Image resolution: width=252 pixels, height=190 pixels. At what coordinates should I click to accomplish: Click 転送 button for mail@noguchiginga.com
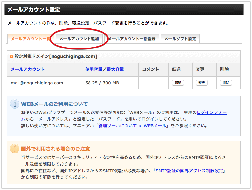(x=178, y=83)
